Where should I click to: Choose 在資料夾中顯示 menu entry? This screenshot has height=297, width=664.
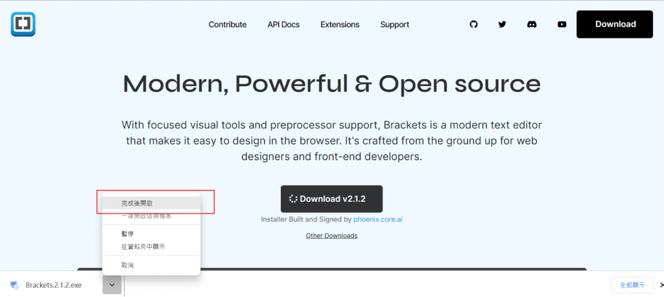[151, 246]
